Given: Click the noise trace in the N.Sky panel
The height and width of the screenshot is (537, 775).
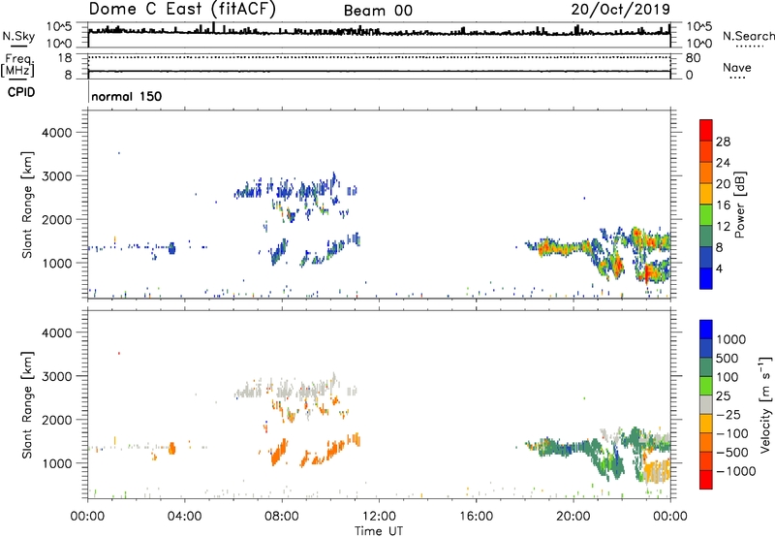Looking at the screenshot, I should point(379,33).
